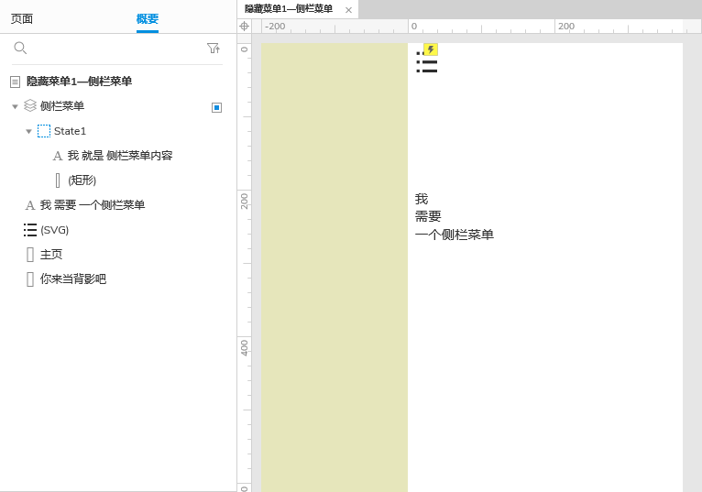Select the 主页 row
The image size is (702, 492).
51,255
